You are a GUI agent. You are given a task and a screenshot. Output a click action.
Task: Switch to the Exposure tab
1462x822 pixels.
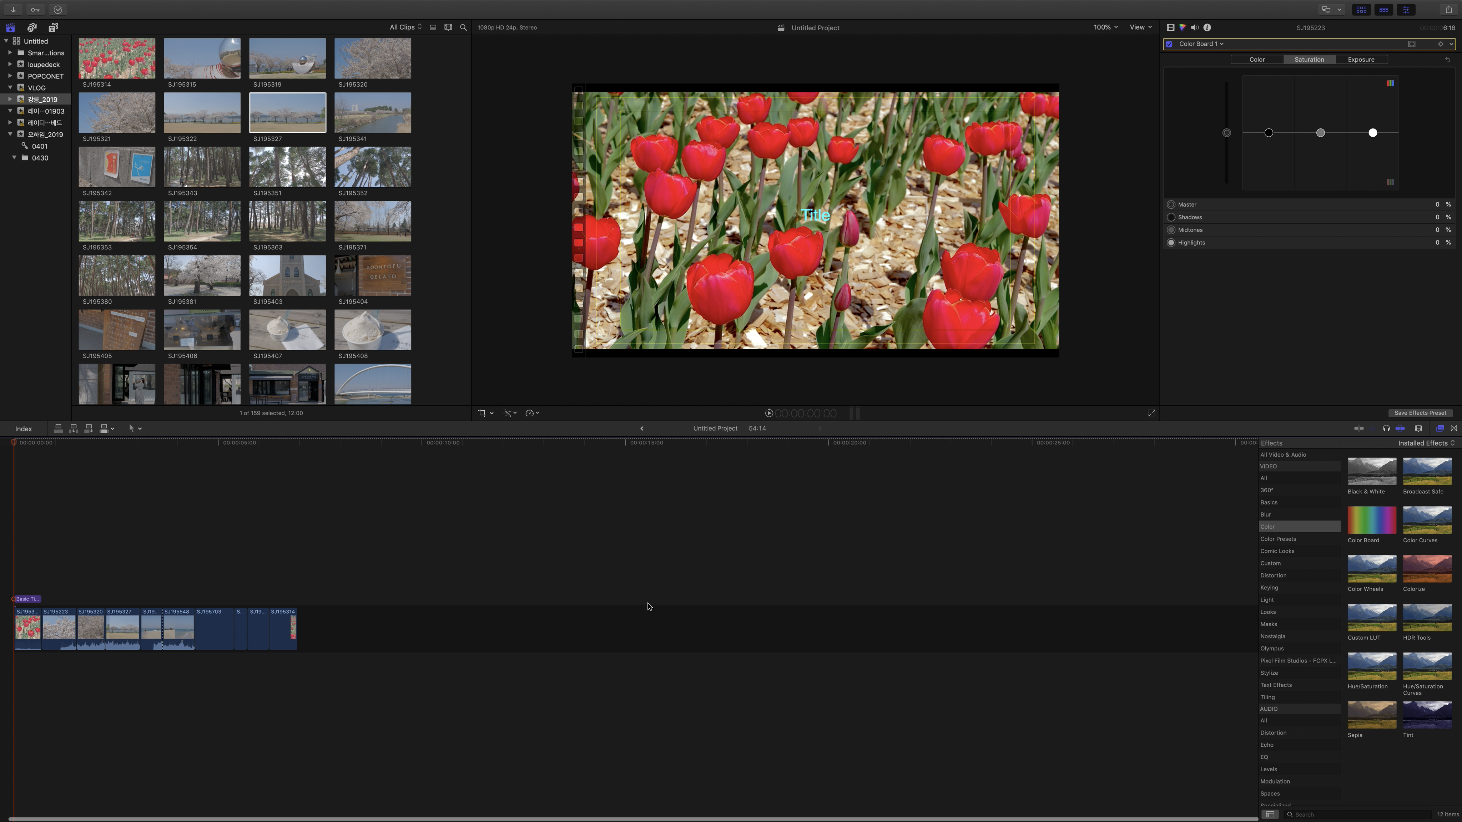coord(1361,60)
